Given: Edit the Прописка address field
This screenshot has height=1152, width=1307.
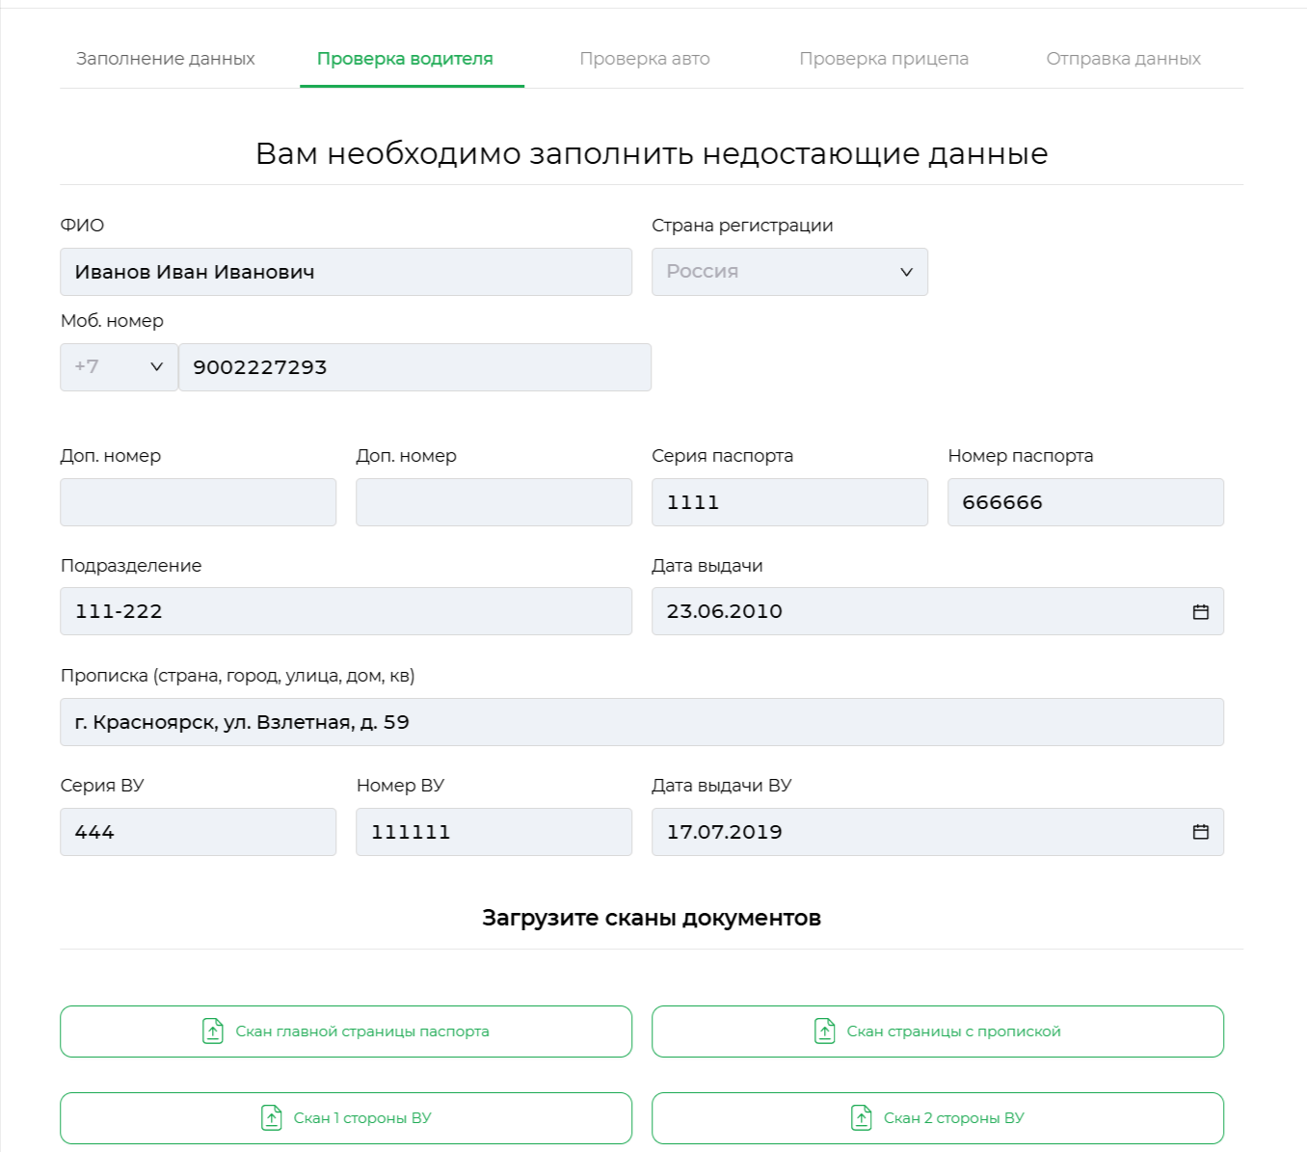Looking at the screenshot, I should click(x=642, y=722).
